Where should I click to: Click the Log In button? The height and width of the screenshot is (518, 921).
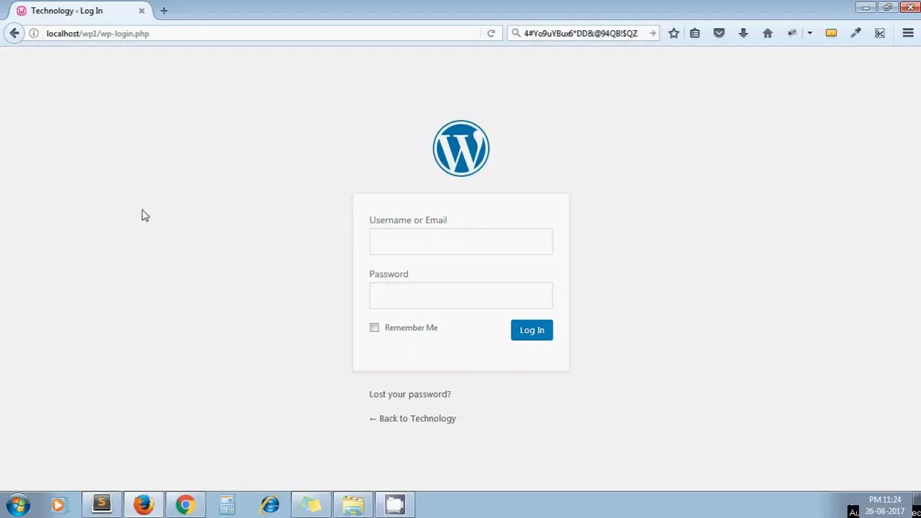coord(532,330)
